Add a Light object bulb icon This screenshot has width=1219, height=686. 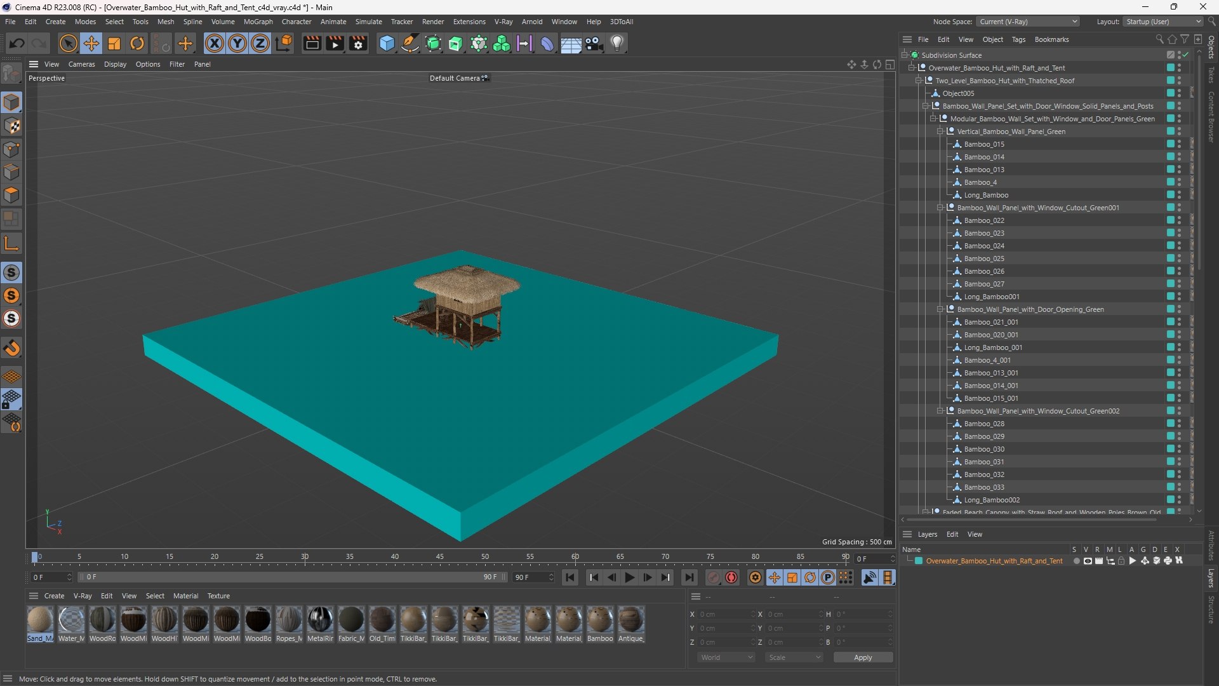pos(617,43)
